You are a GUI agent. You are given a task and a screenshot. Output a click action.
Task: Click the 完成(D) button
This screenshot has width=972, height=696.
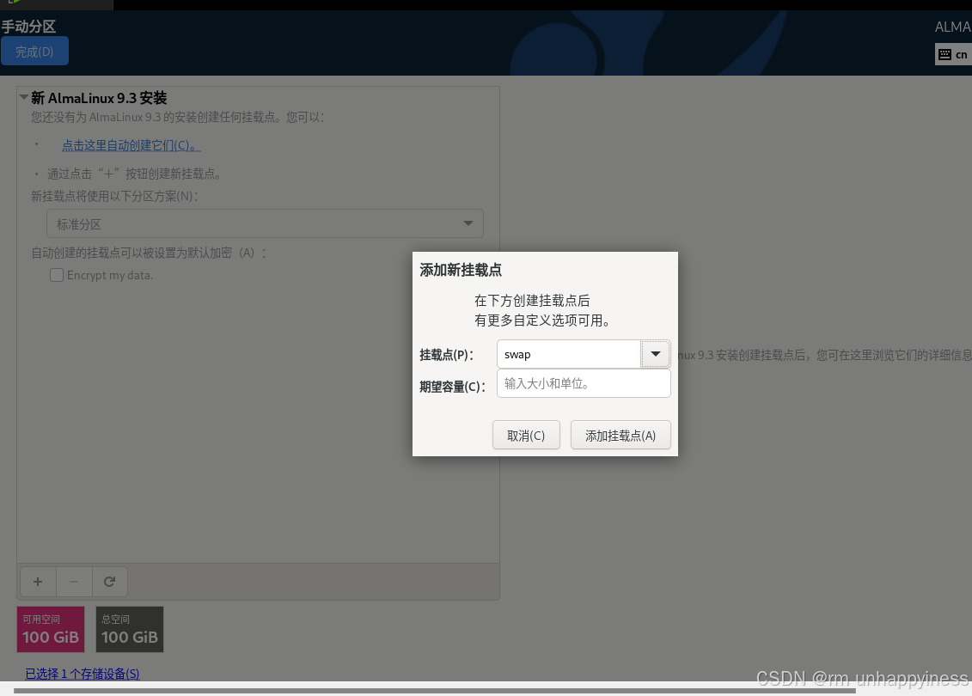[34, 52]
